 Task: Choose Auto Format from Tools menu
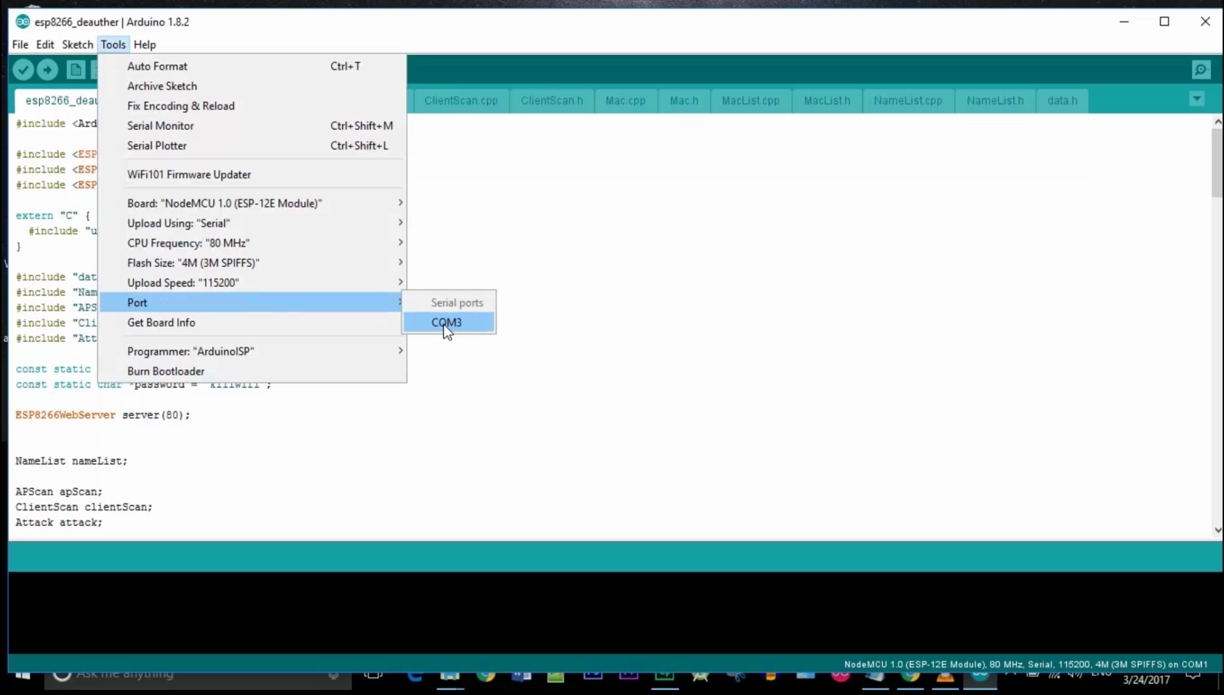tap(253, 66)
